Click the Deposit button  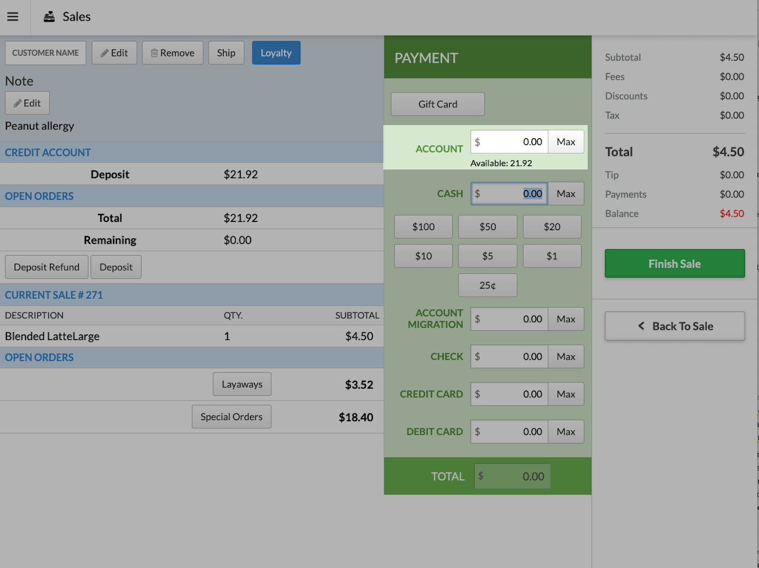(x=116, y=266)
